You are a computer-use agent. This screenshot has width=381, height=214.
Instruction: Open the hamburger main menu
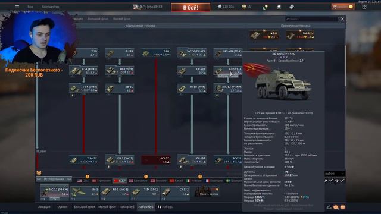coord(17,7)
